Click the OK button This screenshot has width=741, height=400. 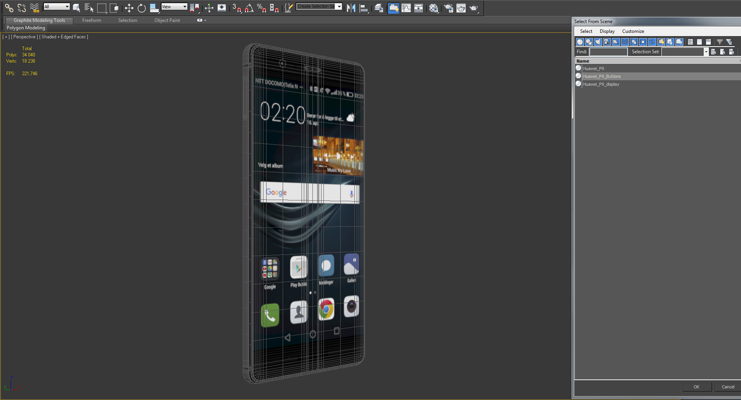696,387
